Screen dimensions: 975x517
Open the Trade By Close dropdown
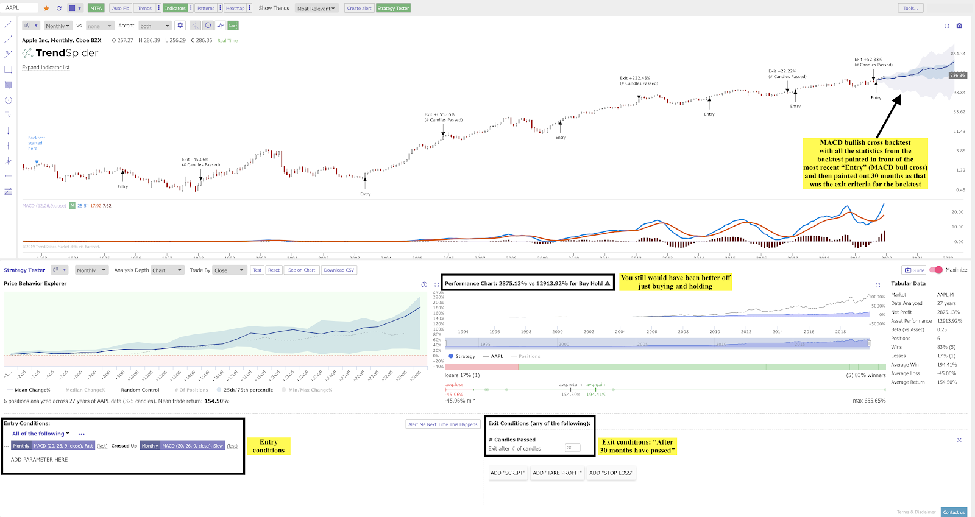click(x=229, y=270)
